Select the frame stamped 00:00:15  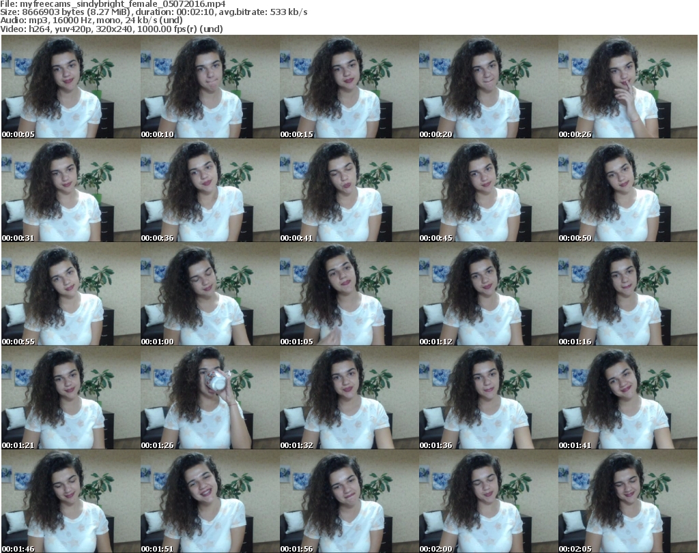click(349, 87)
